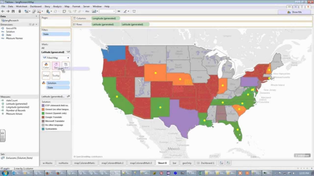The image size is (314, 176).
Task: Open the Color marks card
Action: coord(46,66)
